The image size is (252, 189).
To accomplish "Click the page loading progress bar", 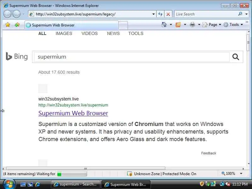I will click(x=72, y=174).
